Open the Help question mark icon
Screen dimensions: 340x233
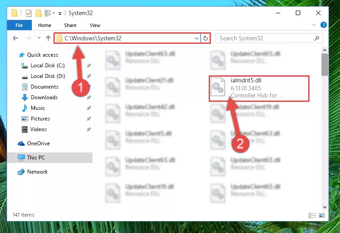coord(323,25)
